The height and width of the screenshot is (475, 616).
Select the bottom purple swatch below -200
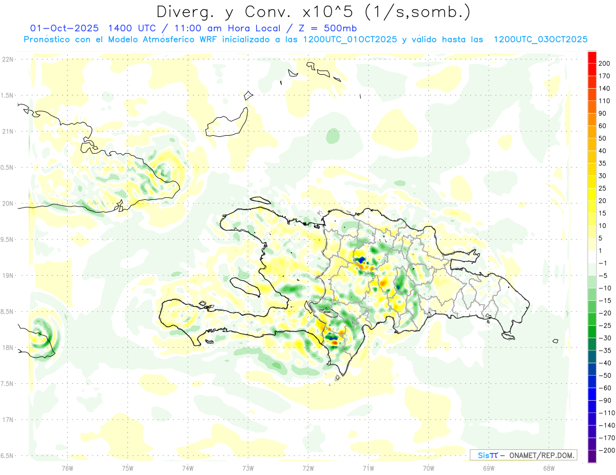(x=592, y=457)
